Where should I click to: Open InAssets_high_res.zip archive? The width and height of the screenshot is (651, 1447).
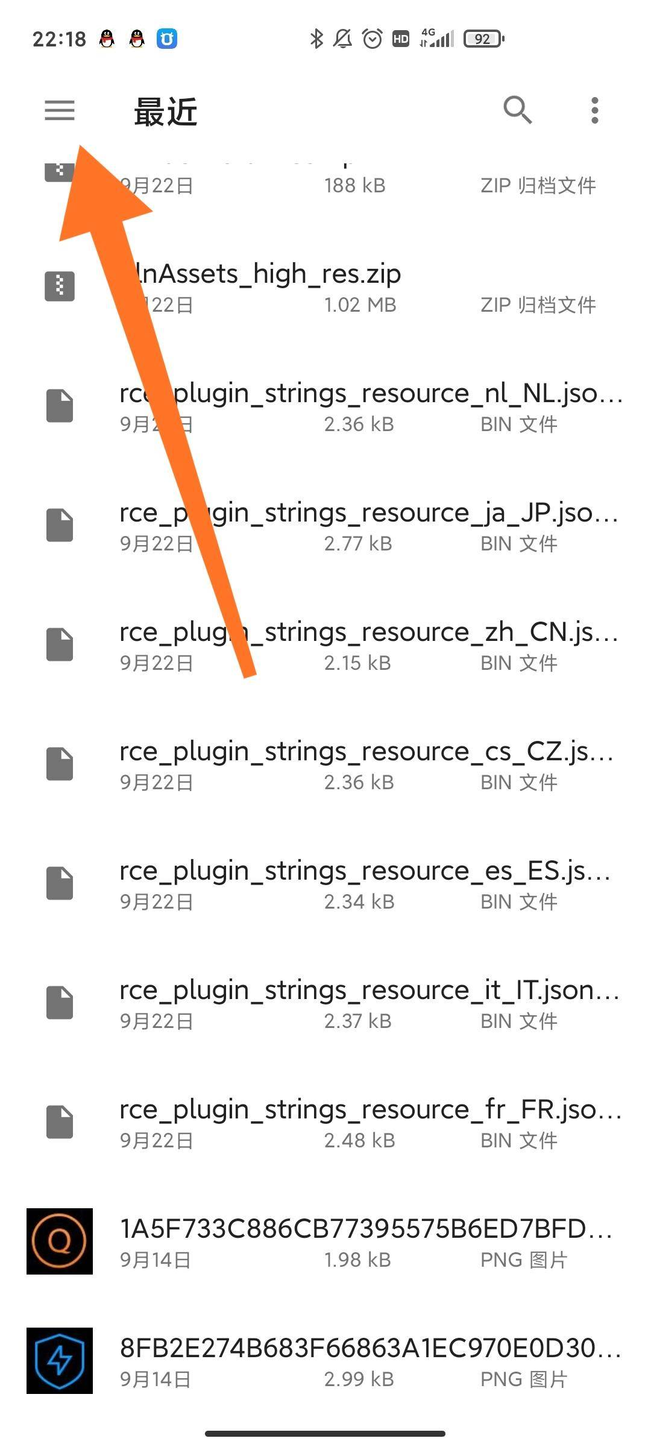[325, 287]
